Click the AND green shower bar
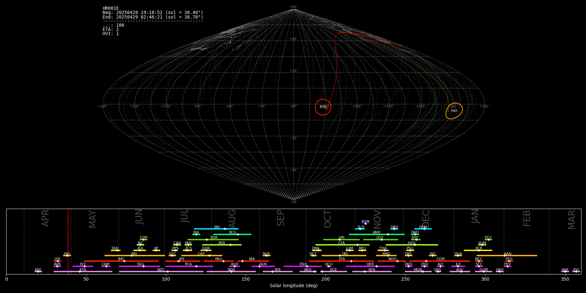 point(377,234)
